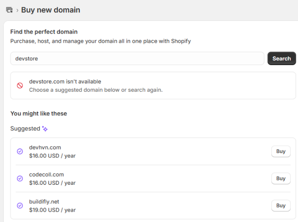Buy the codecoll.com domain
The height and width of the screenshot is (222, 298).
coord(281,178)
